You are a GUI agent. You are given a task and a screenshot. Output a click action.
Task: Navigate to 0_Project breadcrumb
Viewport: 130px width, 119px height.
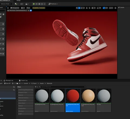pyautogui.click(x=34, y=83)
